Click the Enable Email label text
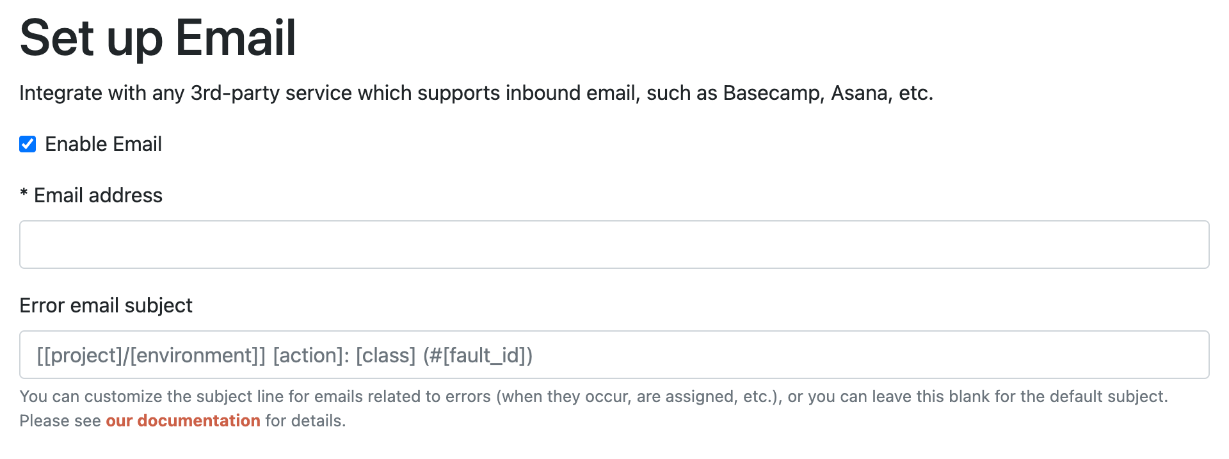The width and height of the screenshot is (1229, 459). [x=103, y=144]
